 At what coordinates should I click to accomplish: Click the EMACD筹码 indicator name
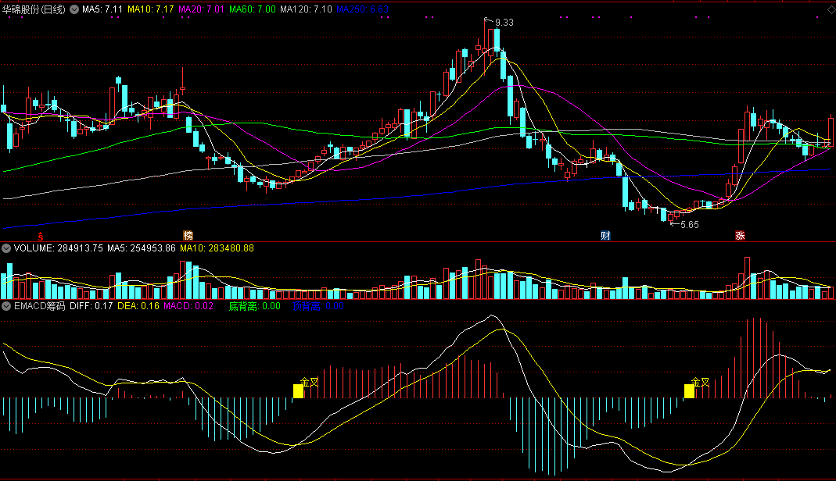(x=39, y=306)
